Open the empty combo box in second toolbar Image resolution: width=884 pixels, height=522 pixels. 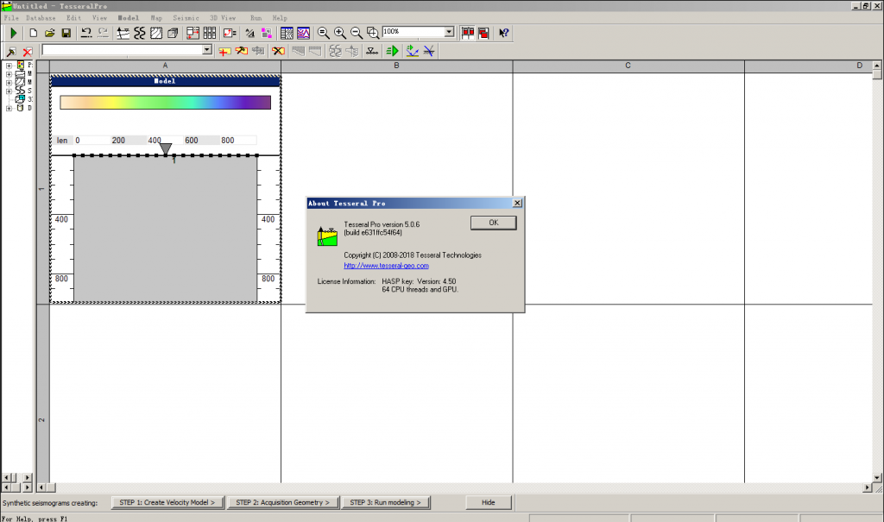[207, 50]
